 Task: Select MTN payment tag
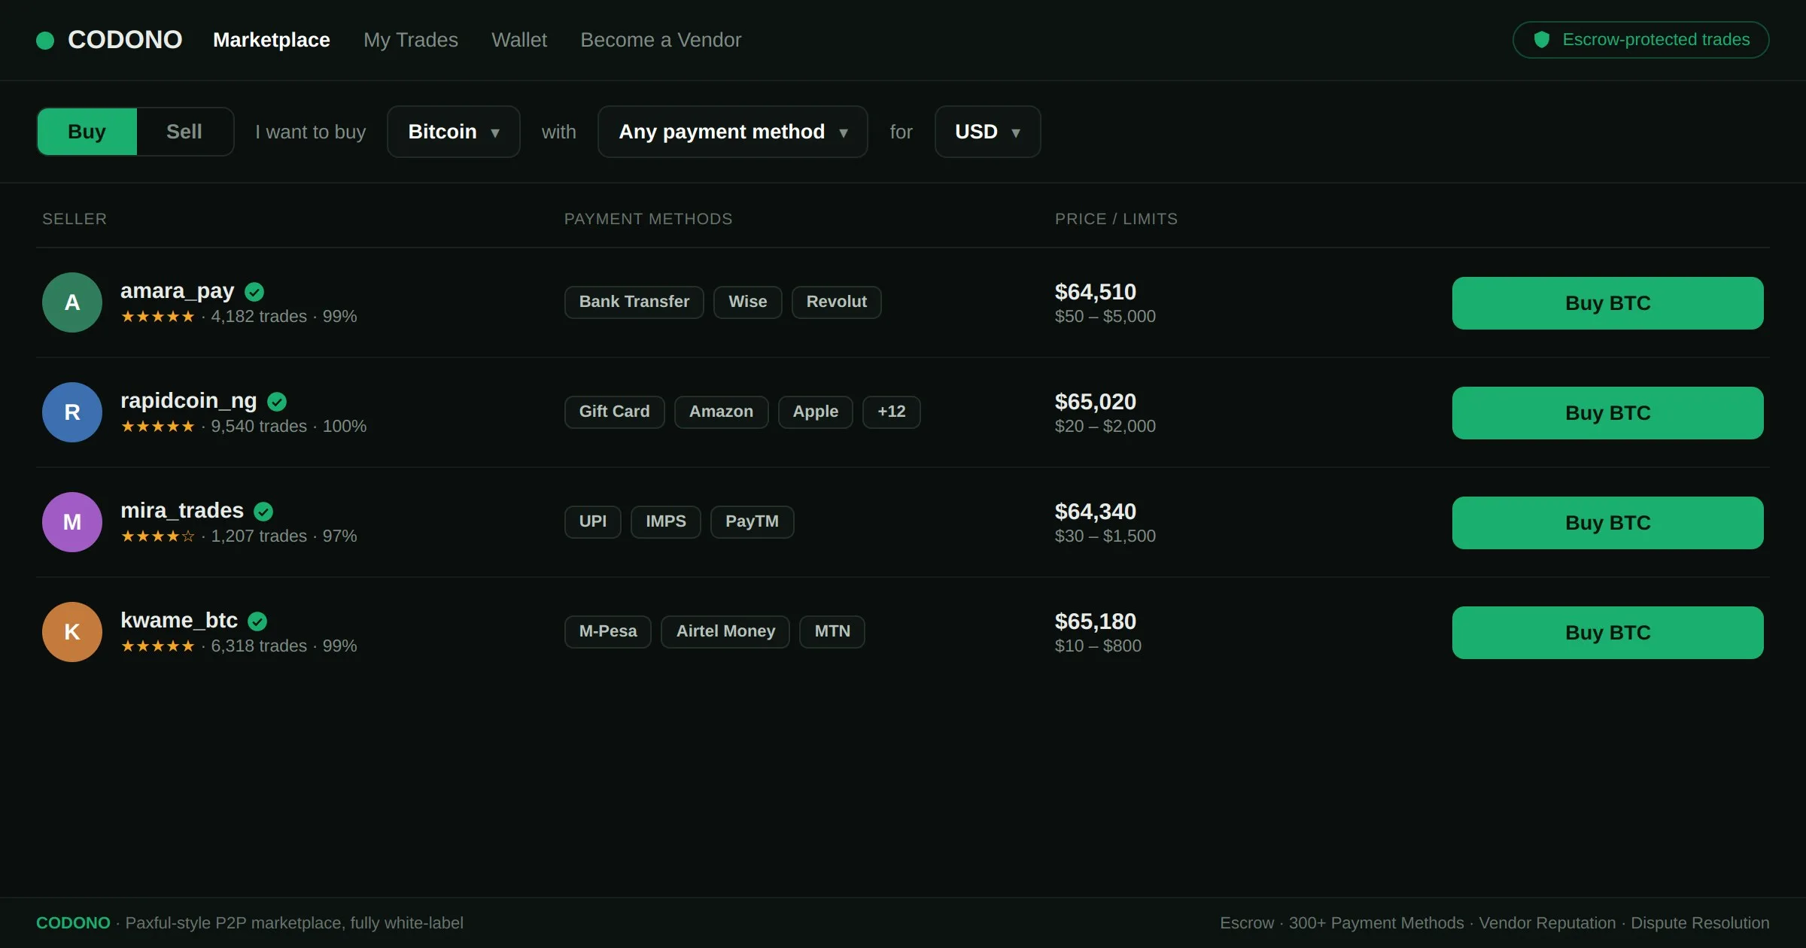pos(832,632)
